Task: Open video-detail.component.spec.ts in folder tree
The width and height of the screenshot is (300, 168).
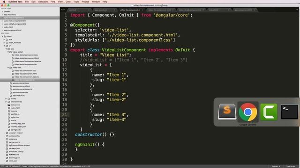Action: [x=28, y=61]
